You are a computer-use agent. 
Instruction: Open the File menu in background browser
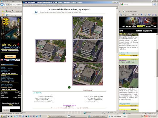(3, 8)
